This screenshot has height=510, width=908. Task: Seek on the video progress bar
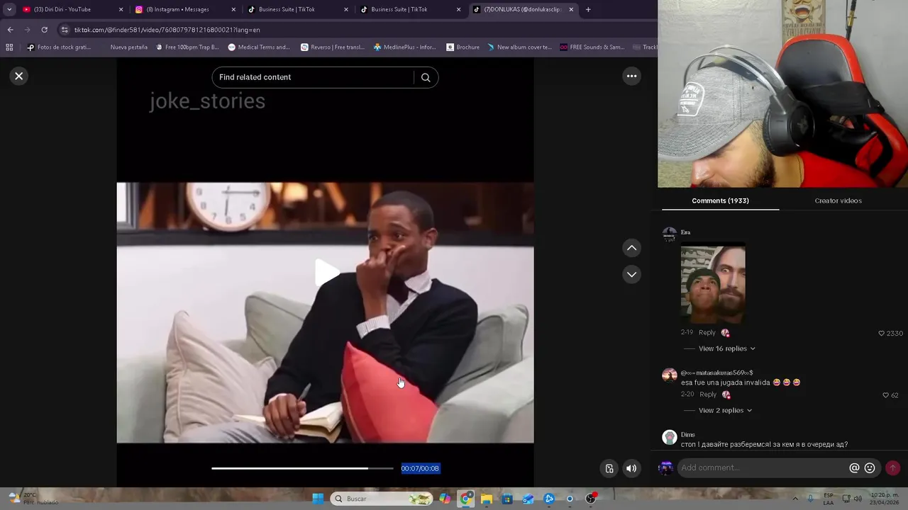tap(302, 468)
